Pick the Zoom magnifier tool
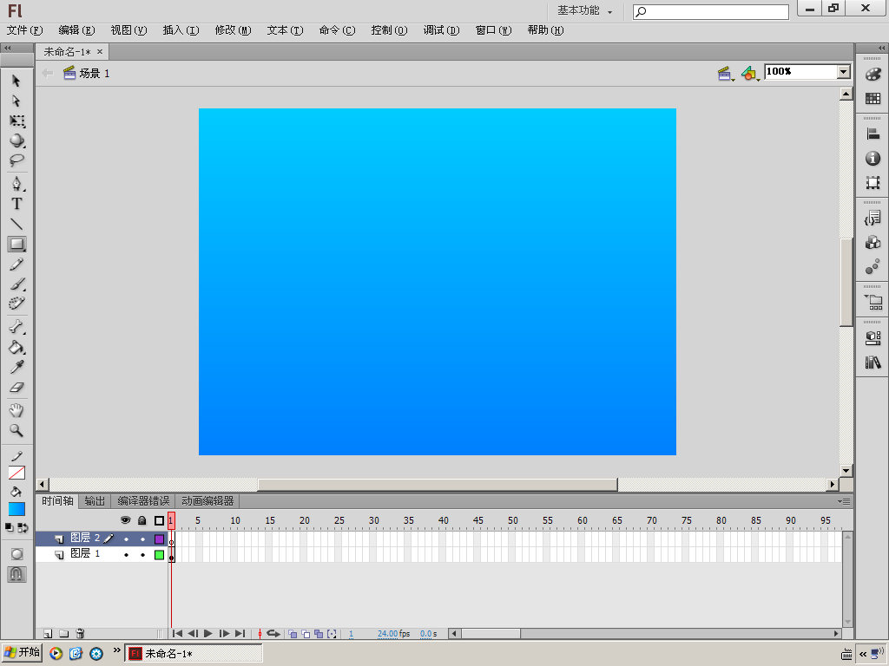This screenshot has height=666, width=889. [16, 430]
